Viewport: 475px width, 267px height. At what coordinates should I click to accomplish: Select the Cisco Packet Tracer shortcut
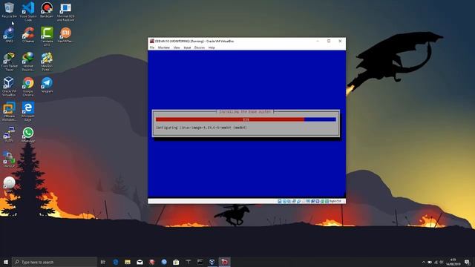click(9, 62)
